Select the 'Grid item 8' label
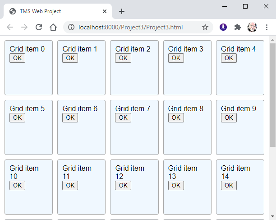The width and height of the screenshot is (276, 220). click(x=186, y=108)
